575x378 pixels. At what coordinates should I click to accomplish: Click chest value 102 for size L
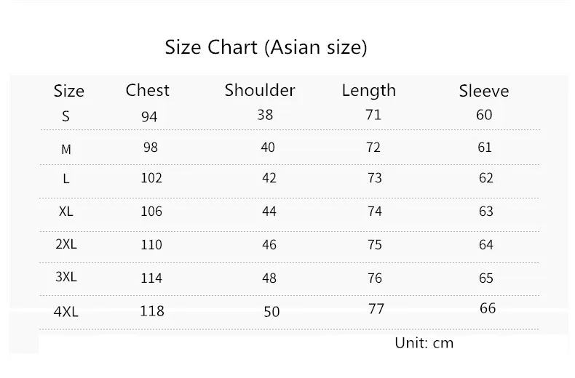(151, 178)
